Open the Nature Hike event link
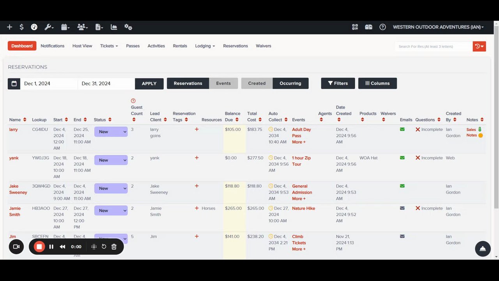This screenshot has height=281, width=499. 303,208
